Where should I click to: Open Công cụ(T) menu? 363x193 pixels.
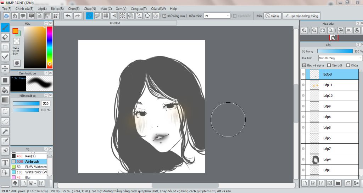[139, 9]
